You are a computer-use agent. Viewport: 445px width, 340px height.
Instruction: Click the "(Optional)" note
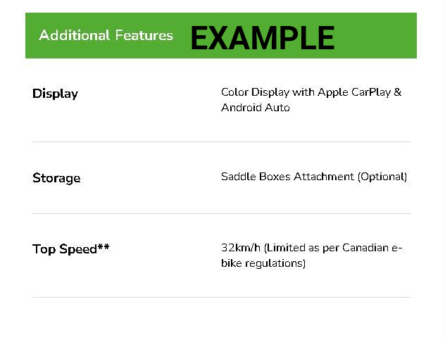pos(382,177)
